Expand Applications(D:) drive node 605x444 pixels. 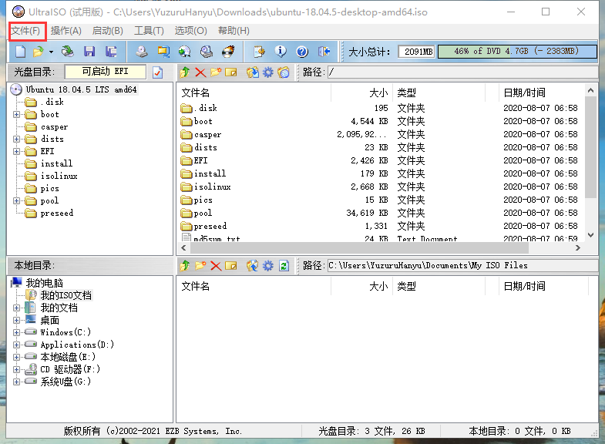click(x=16, y=345)
